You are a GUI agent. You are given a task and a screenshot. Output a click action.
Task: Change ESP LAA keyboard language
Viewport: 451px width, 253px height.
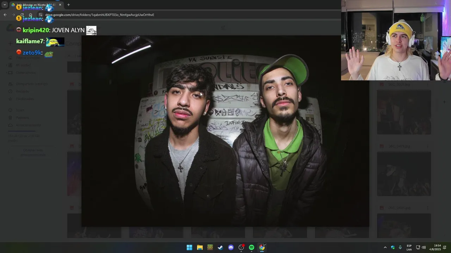coord(409,247)
